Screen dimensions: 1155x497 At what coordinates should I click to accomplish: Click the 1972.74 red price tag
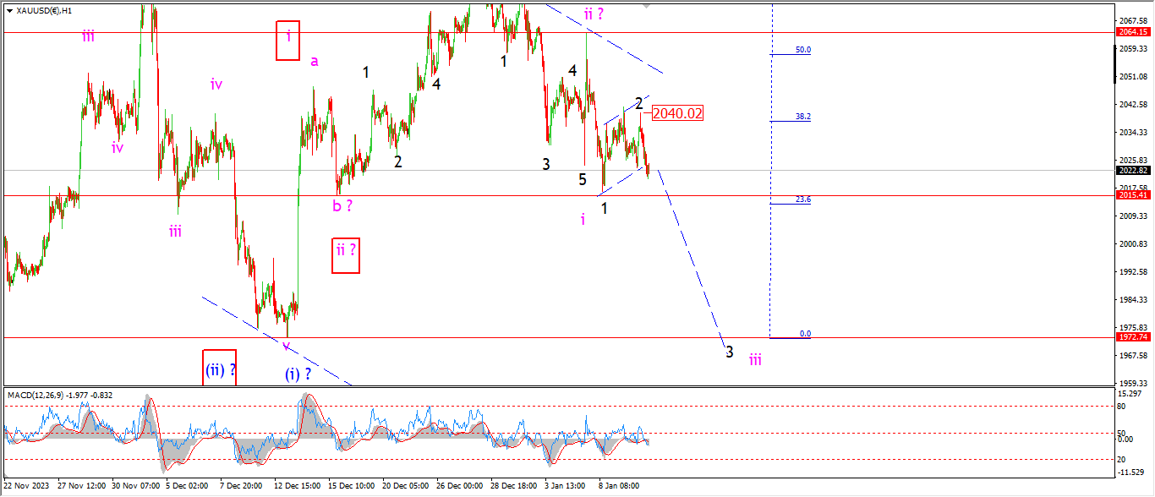[x=1133, y=336]
